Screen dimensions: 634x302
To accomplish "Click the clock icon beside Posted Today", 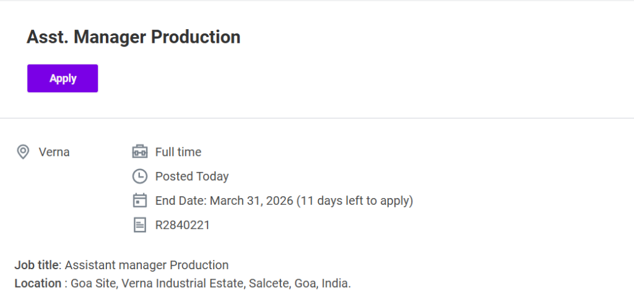I will (140, 176).
